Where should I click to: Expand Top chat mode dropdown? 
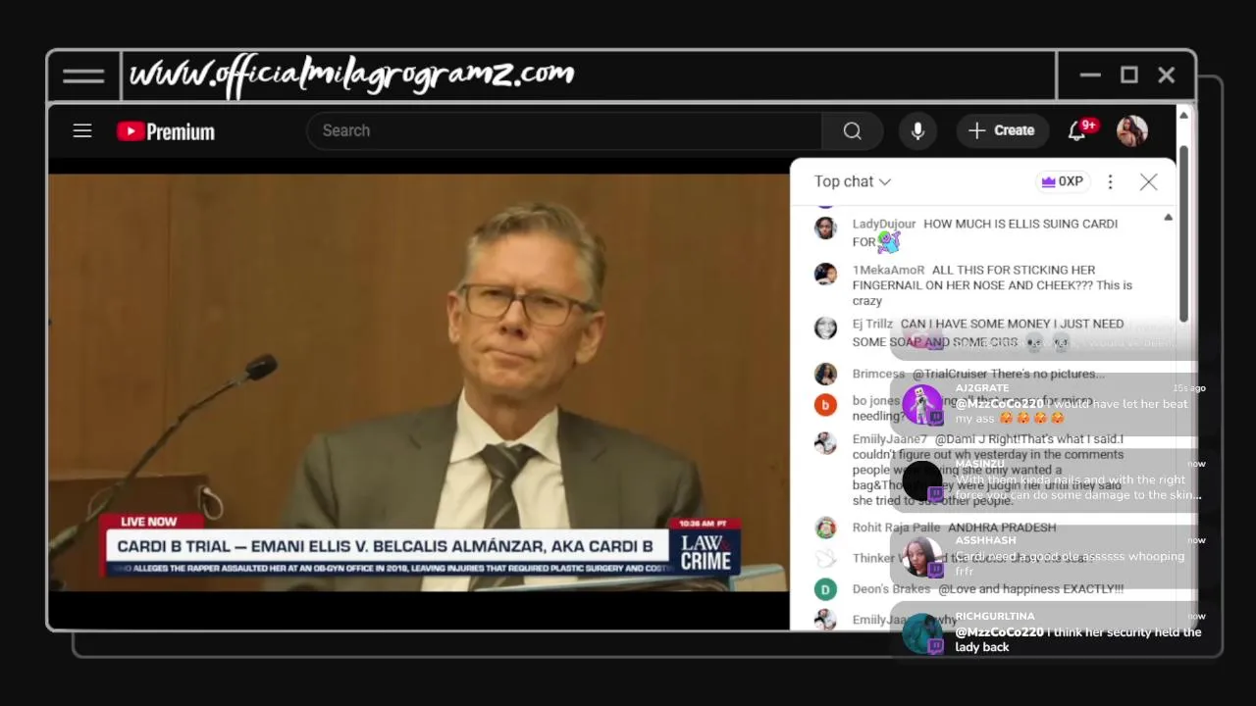click(x=852, y=181)
